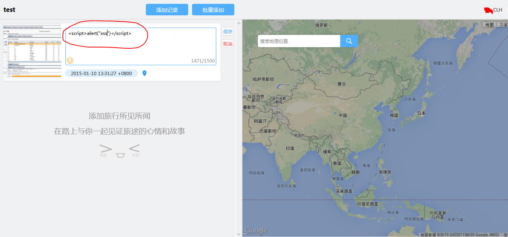The width and height of the screenshot is (508, 237).
Task: Click the 菲律宾 label on map
Action: pos(385,172)
